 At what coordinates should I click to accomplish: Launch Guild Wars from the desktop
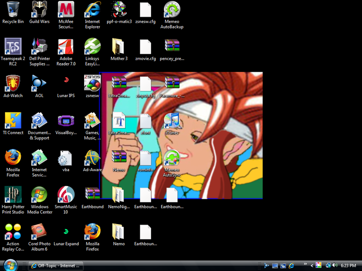click(40, 9)
